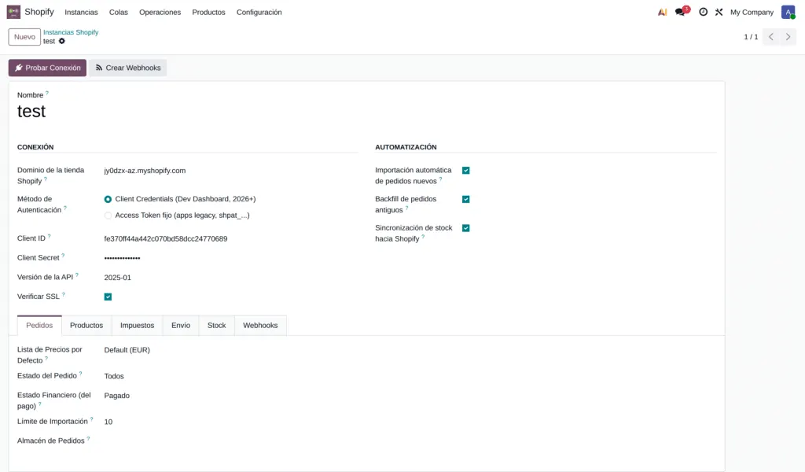Click the Shopify app title

(x=39, y=12)
